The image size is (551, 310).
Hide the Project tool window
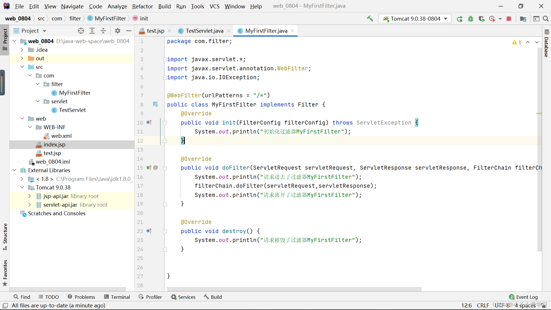coord(129,31)
